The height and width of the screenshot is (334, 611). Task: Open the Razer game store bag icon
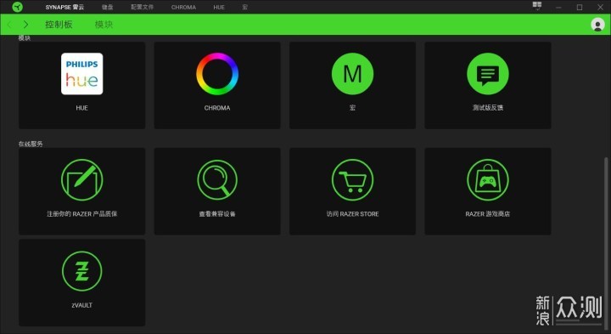[487, 180]
